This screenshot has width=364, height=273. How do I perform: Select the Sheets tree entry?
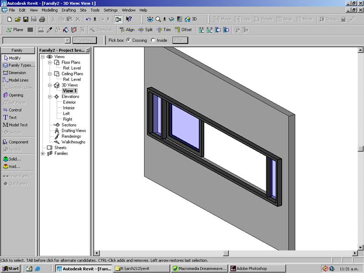tap(61, 147)
